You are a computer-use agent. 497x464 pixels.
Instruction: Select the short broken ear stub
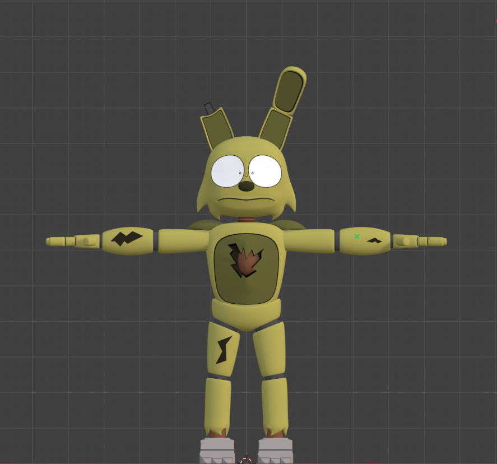(x=217, y=128)
